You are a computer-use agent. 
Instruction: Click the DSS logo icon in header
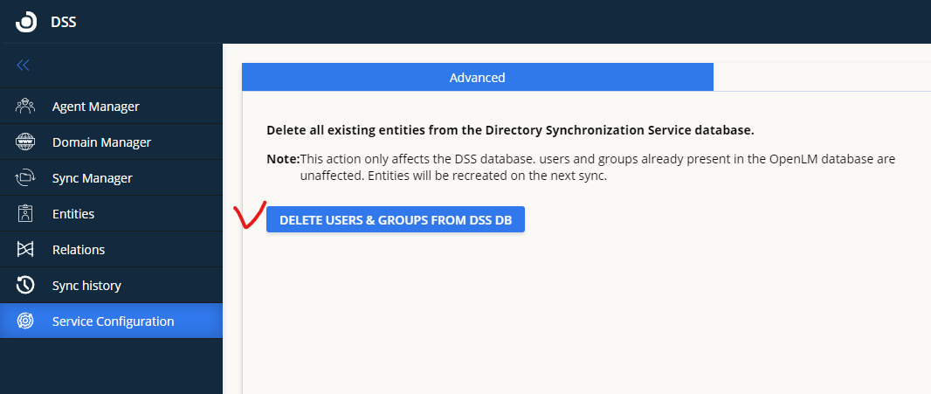pos(26,22)
